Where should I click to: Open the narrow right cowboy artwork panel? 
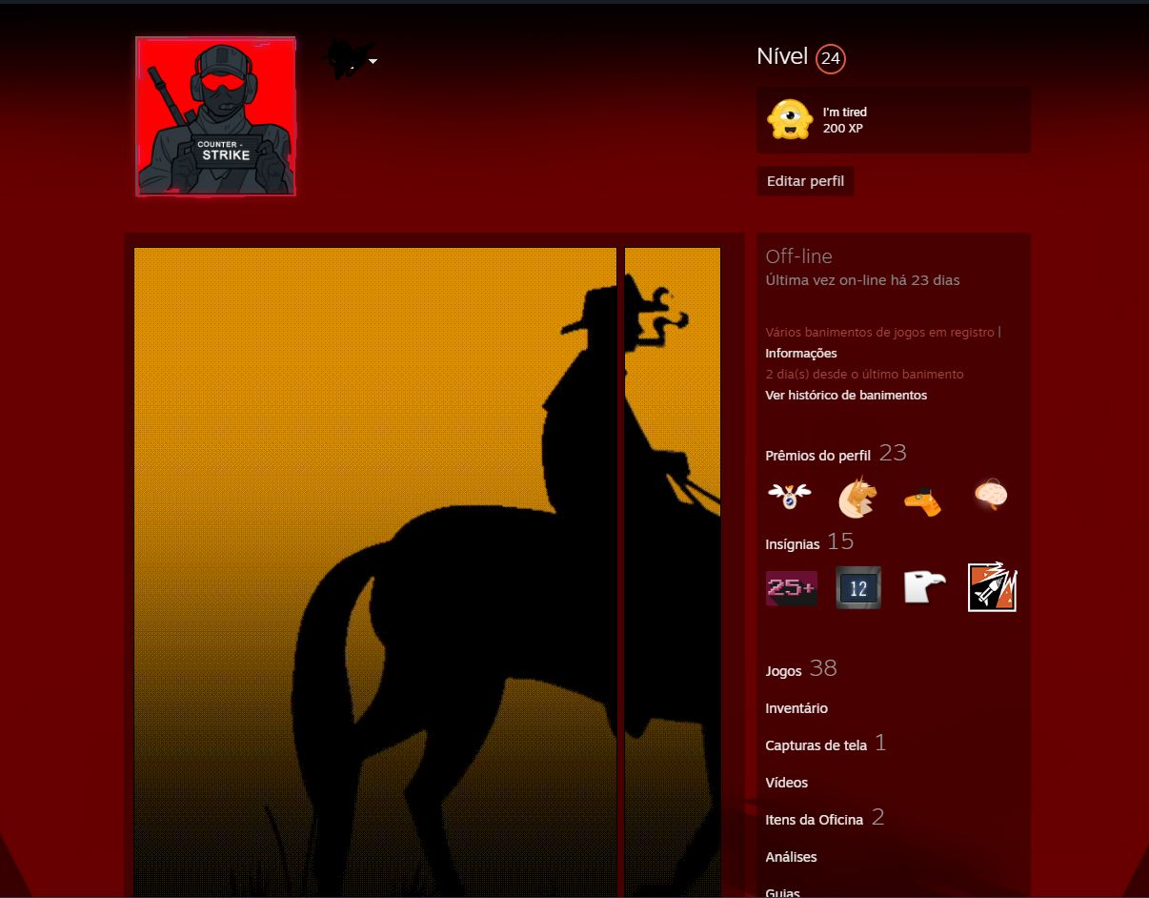673,572
